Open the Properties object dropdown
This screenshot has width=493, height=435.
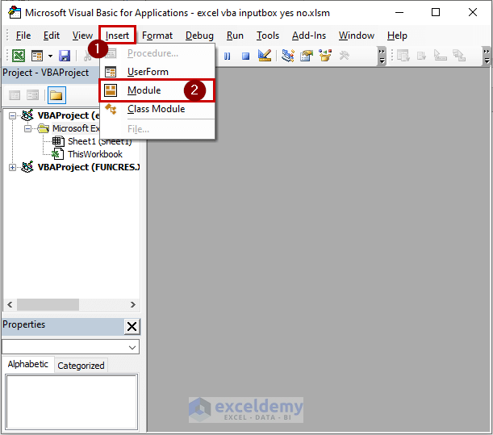click(x=132, y=348)
